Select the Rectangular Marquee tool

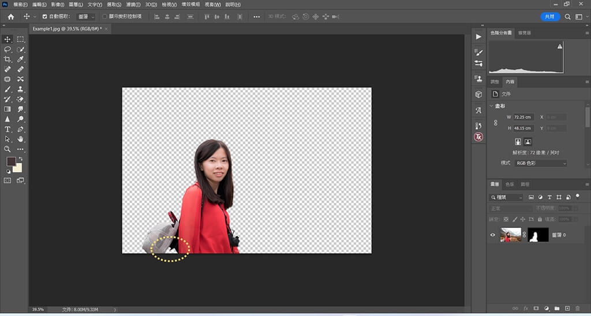(x=20, y=39)
